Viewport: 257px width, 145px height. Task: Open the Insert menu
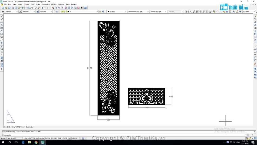[x=20, y=4]
